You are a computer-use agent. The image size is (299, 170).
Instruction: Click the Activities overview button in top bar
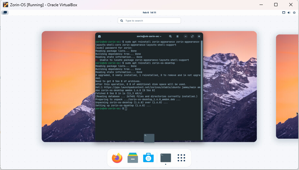[5, 13]
